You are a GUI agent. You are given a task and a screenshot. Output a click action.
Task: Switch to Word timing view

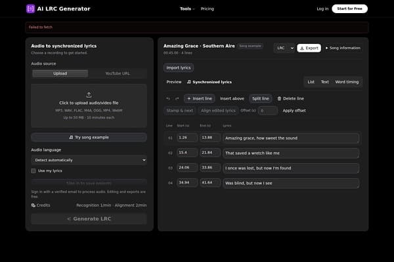[x=347, y=82]
